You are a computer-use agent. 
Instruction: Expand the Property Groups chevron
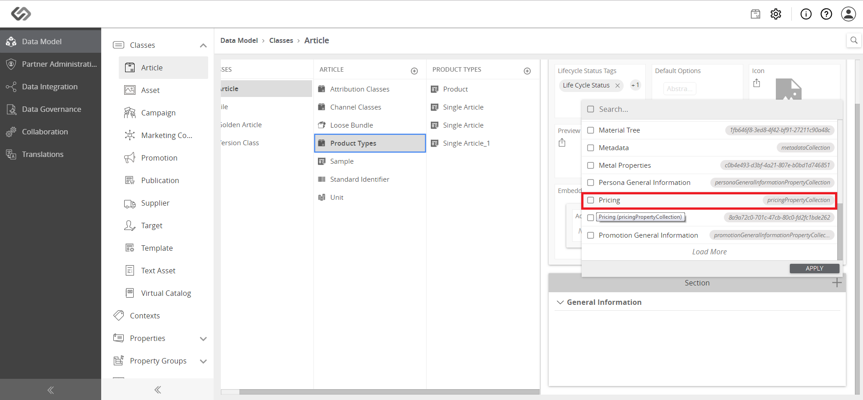click(203, 361)
